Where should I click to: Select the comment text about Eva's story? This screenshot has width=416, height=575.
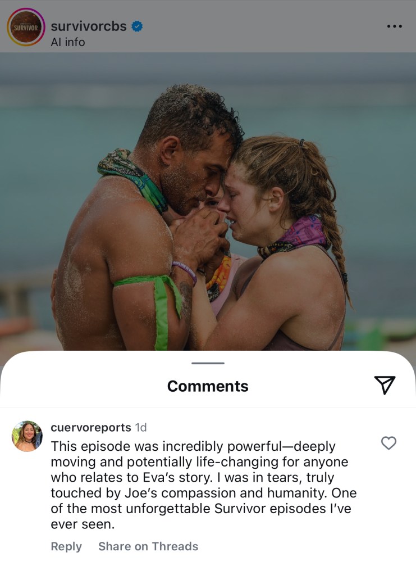click(204, 485)
